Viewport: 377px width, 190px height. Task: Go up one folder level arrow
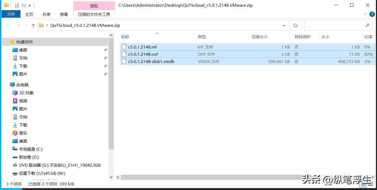coord(33,25)
